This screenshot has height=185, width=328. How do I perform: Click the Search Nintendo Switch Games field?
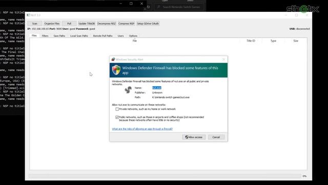click(179, 7)
